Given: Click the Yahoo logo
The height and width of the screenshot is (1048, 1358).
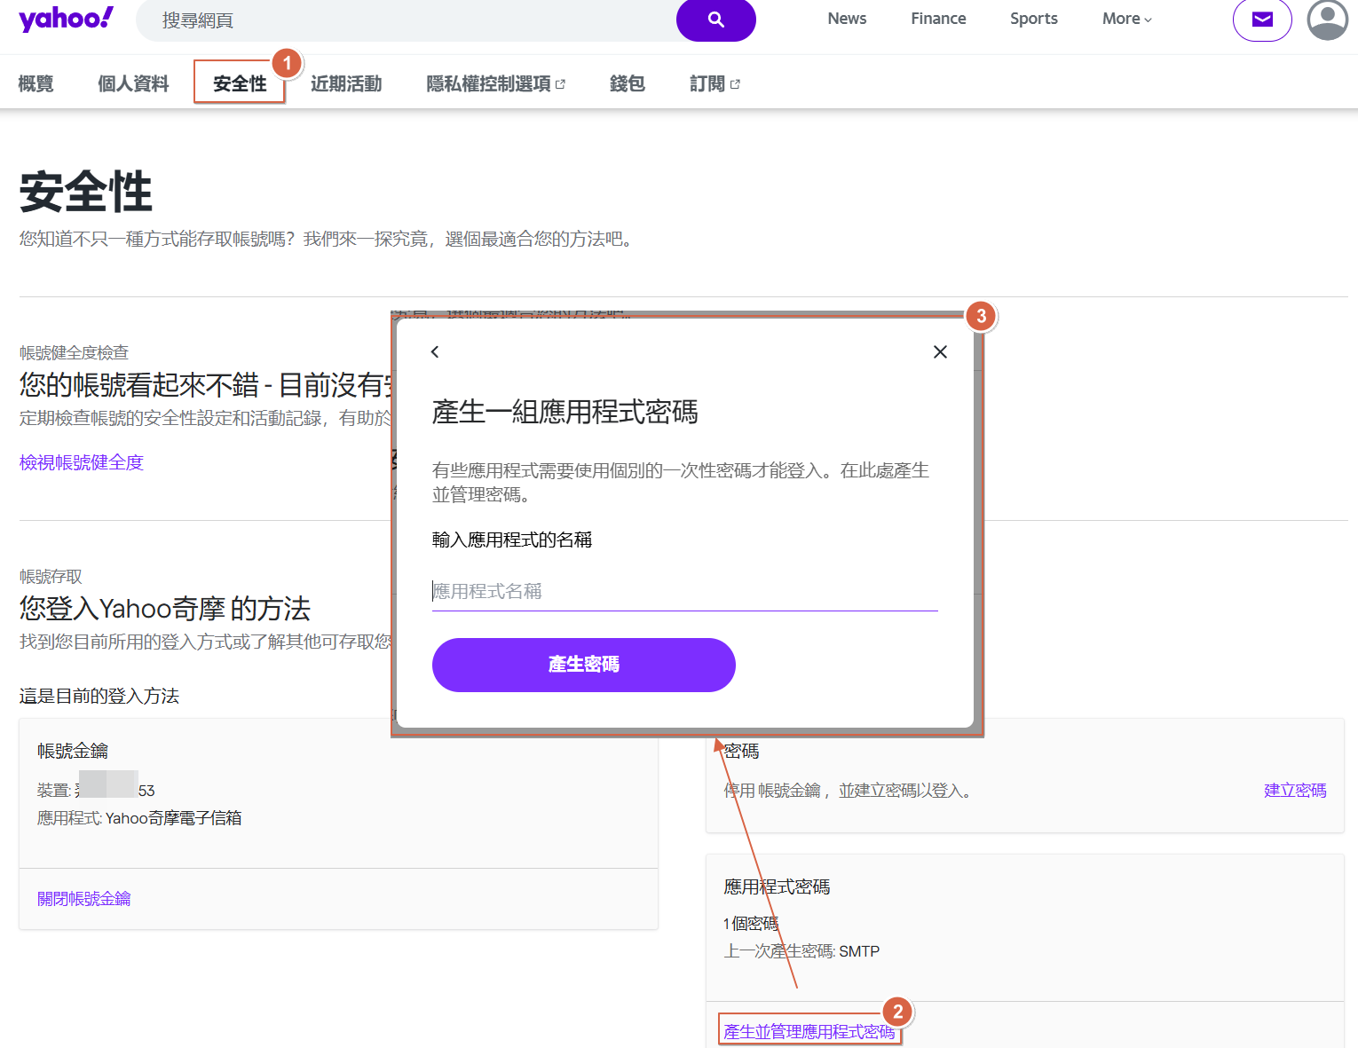Looking at the screenshot, I should 66,19.
